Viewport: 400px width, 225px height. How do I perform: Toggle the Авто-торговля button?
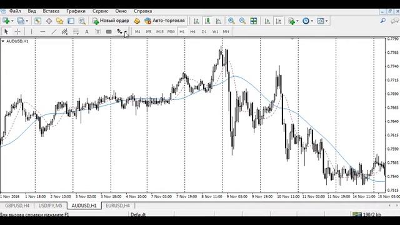[164, 21]
